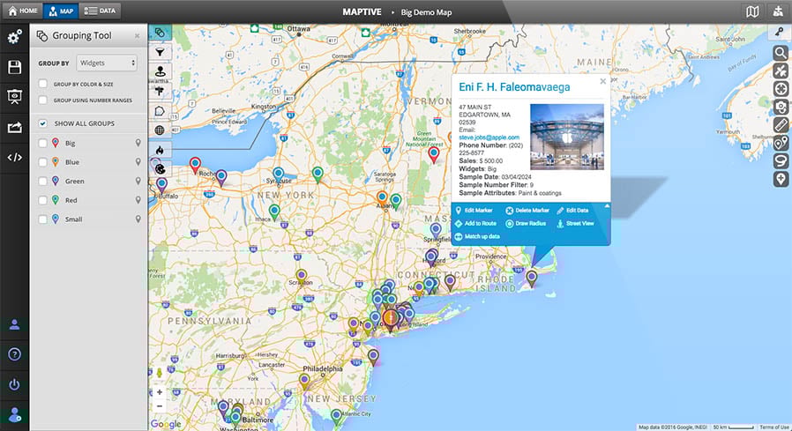Close the Eni F. H. Faleomavaega info window
792x431 pixels.
coord(602,81)
